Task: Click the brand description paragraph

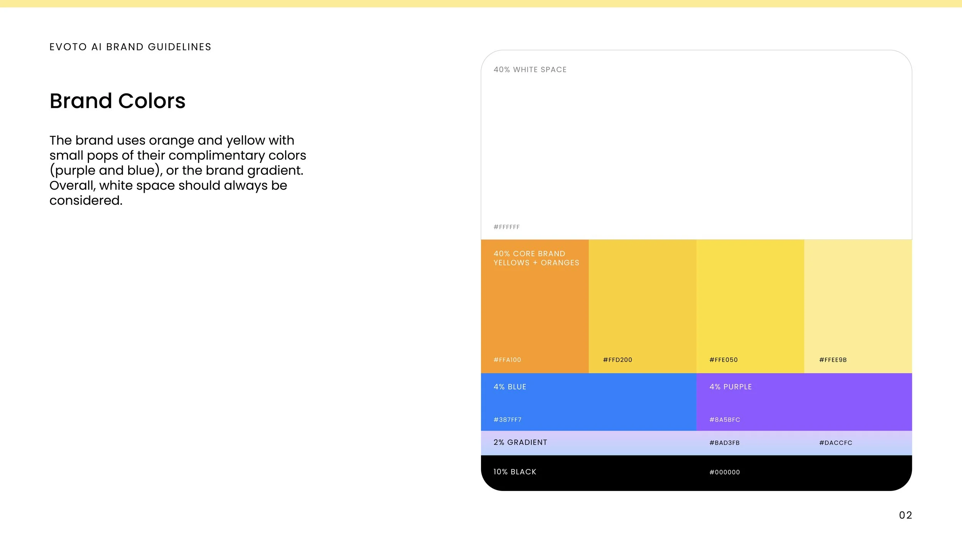Action: tap(177, 170)
